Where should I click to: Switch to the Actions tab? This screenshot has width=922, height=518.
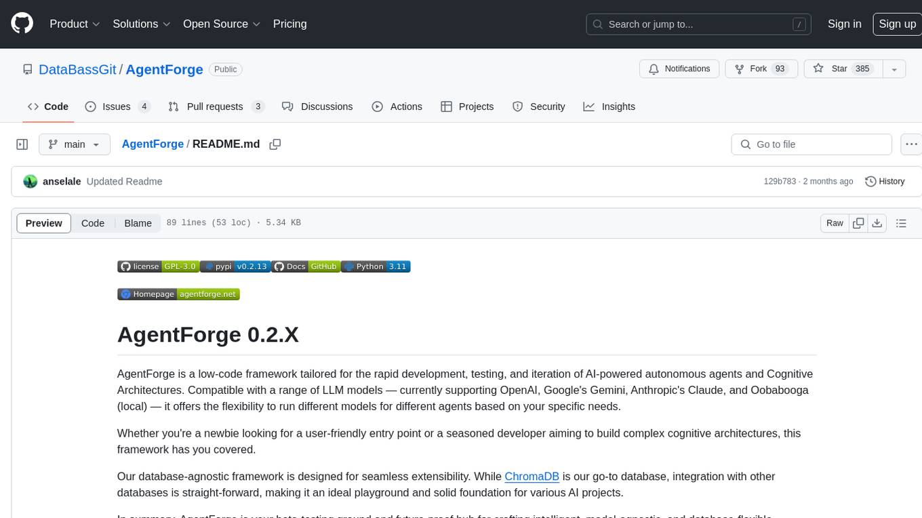[397, 106]
